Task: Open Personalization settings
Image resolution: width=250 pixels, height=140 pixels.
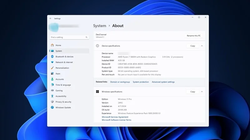Action: 69,68
